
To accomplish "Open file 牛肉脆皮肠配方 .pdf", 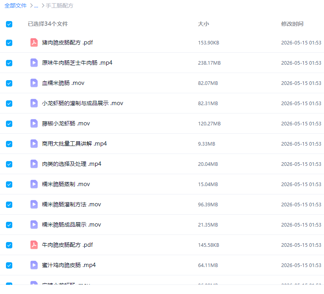I will pos(67,245).
